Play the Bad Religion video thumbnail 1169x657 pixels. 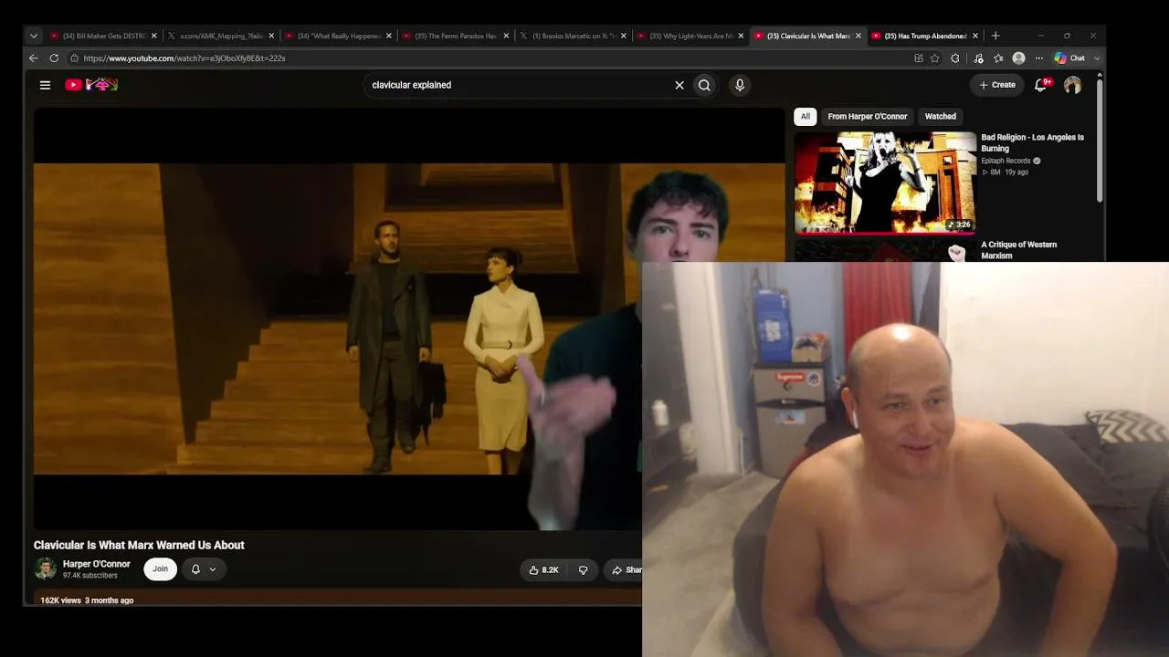885,183
